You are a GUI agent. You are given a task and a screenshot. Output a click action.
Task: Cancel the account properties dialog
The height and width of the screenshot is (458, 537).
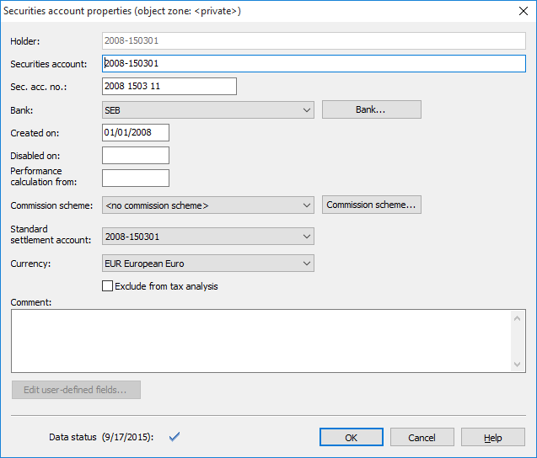[x=422, y=437]
